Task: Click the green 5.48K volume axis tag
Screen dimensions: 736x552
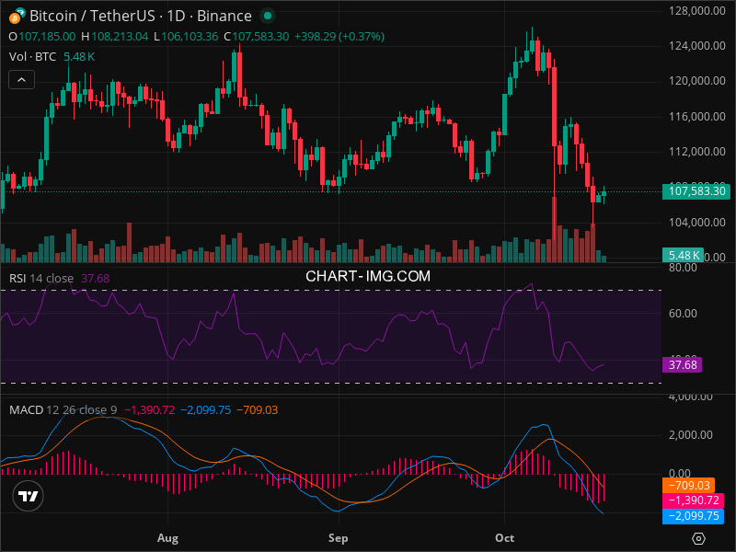Action: (684, 255)
